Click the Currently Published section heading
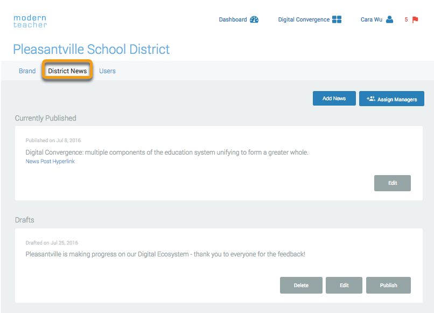This screenshot has height=313, width=434. pyautogui.click(x=45, y=119)
